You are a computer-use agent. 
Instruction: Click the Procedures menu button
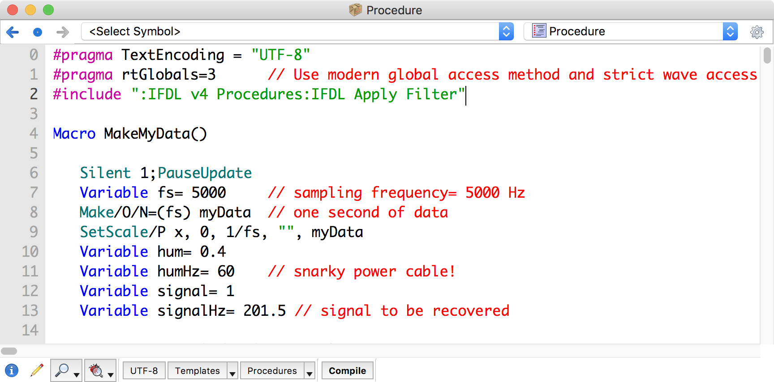272,371
